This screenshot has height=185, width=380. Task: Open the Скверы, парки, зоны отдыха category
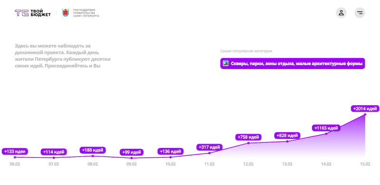point(293,63)
